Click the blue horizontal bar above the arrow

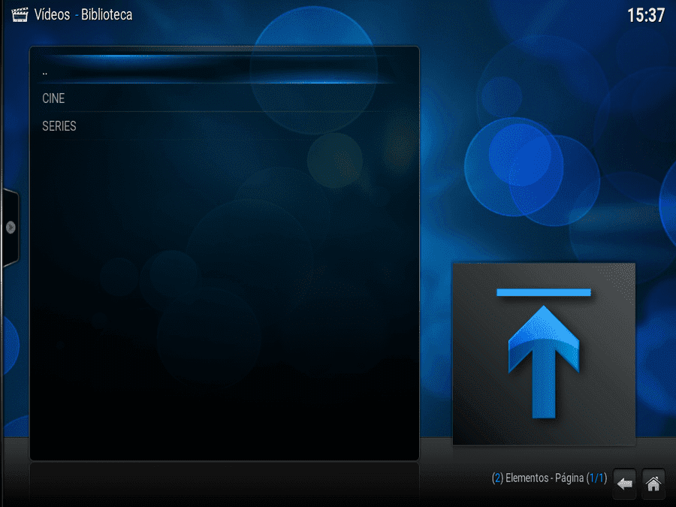pos(544,292)
